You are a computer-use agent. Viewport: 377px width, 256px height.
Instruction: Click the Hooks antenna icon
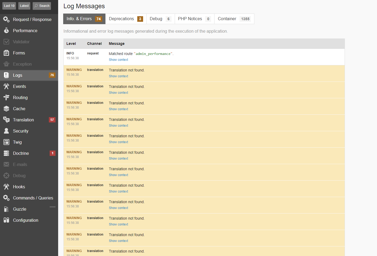coord(6,187)
